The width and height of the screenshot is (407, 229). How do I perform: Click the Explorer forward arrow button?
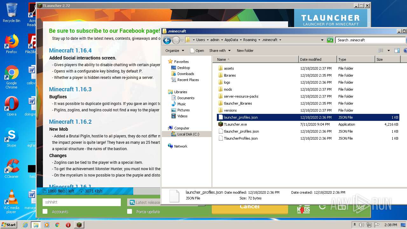tap(176, 40)
